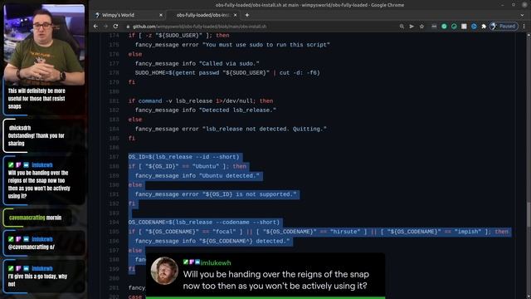Select line number 174
Viewport: 531px width, 299px height.
pyautogui.click(x=114, y=35)
